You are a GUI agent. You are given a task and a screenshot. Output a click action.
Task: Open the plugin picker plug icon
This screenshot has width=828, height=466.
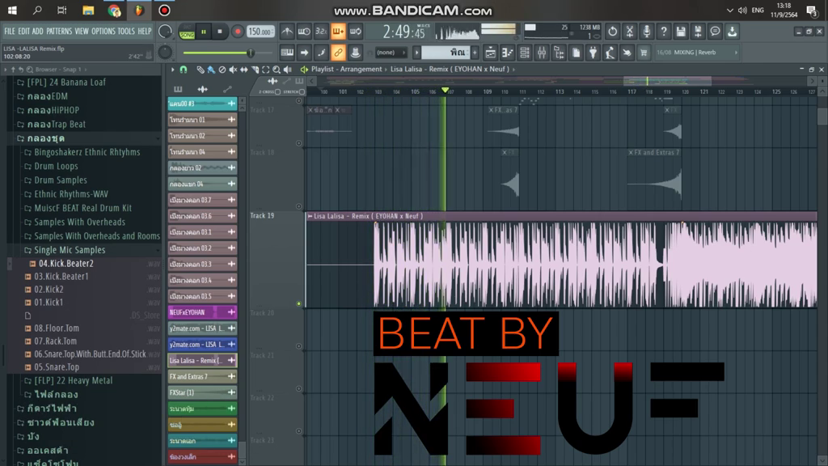tap(593, 53)
